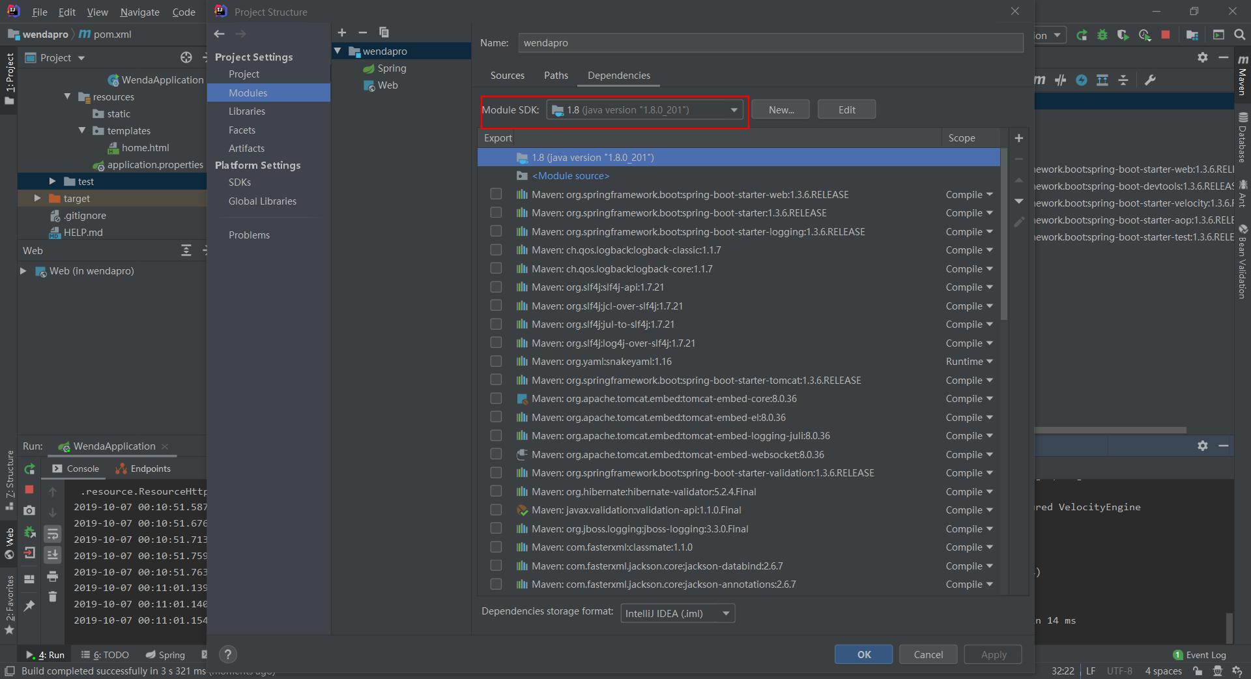Check export for spring-boot-starter-web dependency
The image size is (1251, 679).
click(x=496, y=194)
